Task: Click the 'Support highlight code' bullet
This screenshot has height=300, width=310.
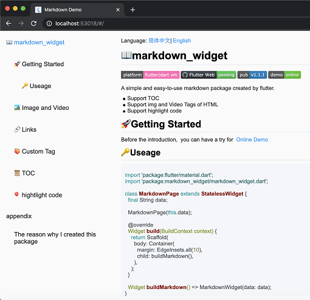Action: 154,111
